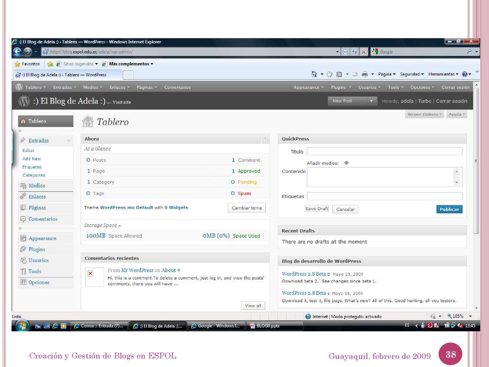Switch to Correo Entrada taskbar window
The width and height of the screenshot is (489, 367).
99,326
